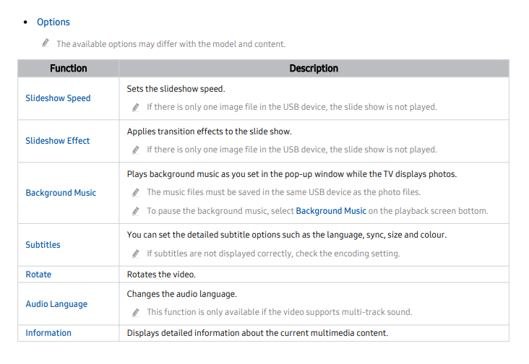Image resolution: width=529 pixels, height=364 pixels.
Task: Open the Options link at top
Action: pyautogui.click(x=53, y=22)
